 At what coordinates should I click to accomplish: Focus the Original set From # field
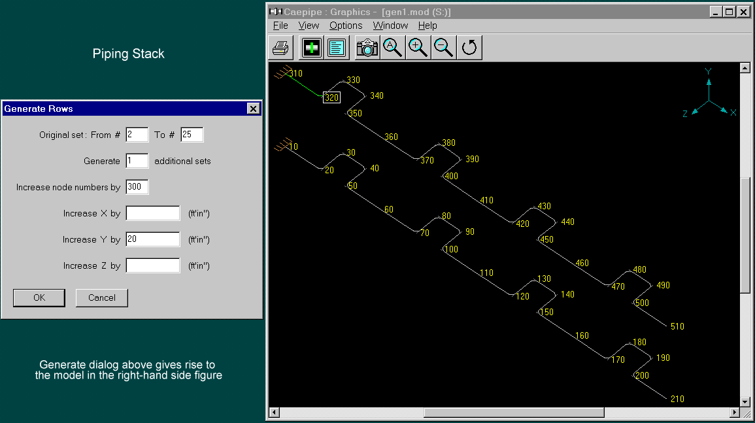[x=137, y=135]
